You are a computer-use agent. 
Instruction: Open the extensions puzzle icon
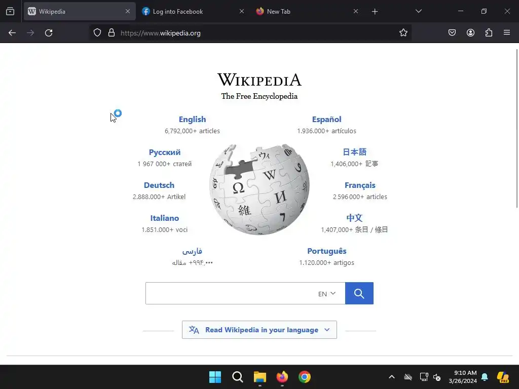489,33
